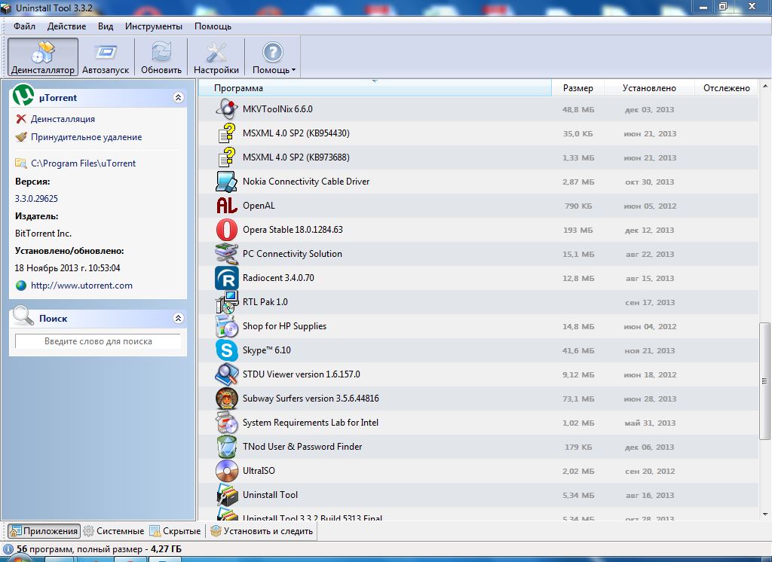Click the Принудительное удаление link

86,137
